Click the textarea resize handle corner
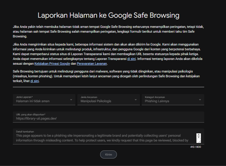The height and width of the screenshot is (166, 226). point(199,142)
